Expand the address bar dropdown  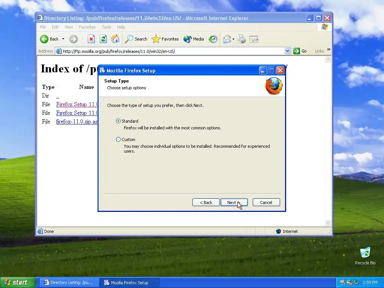coord(288,51)
